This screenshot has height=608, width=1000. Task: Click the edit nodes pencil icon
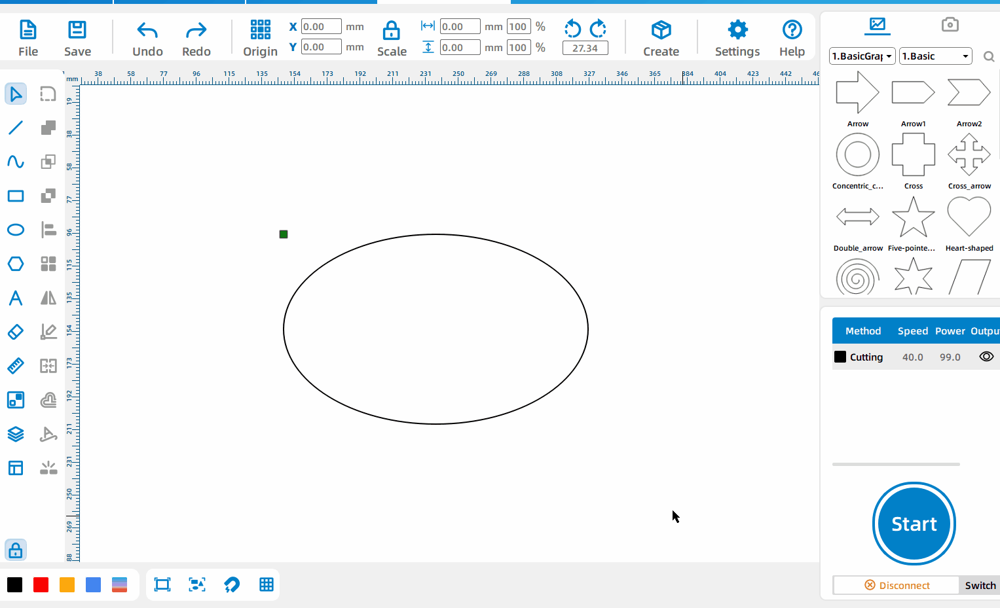(48, 332)
